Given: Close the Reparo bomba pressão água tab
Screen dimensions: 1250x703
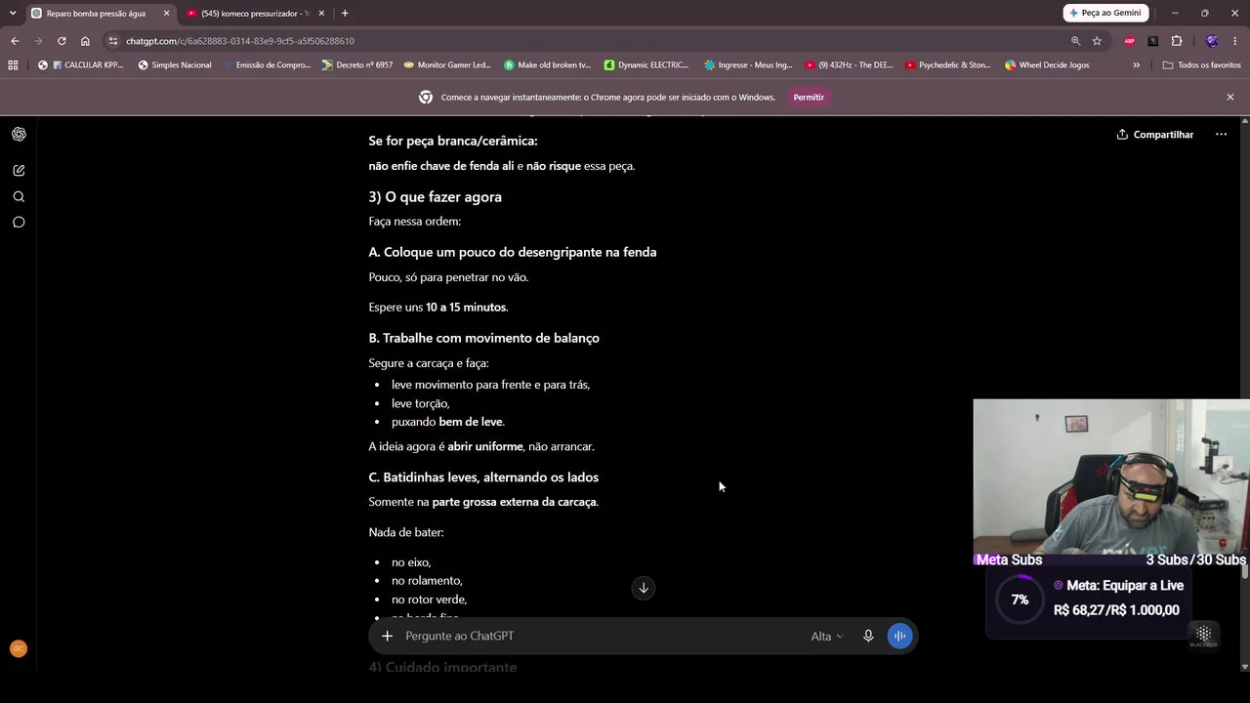Looking at the screenshot, I should tap(166, 14).
